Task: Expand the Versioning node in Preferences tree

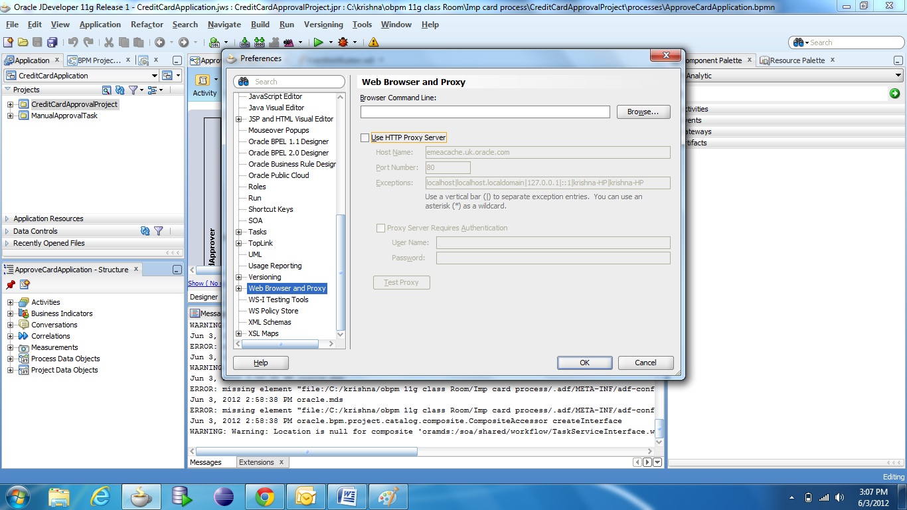Action: (239, 277)
